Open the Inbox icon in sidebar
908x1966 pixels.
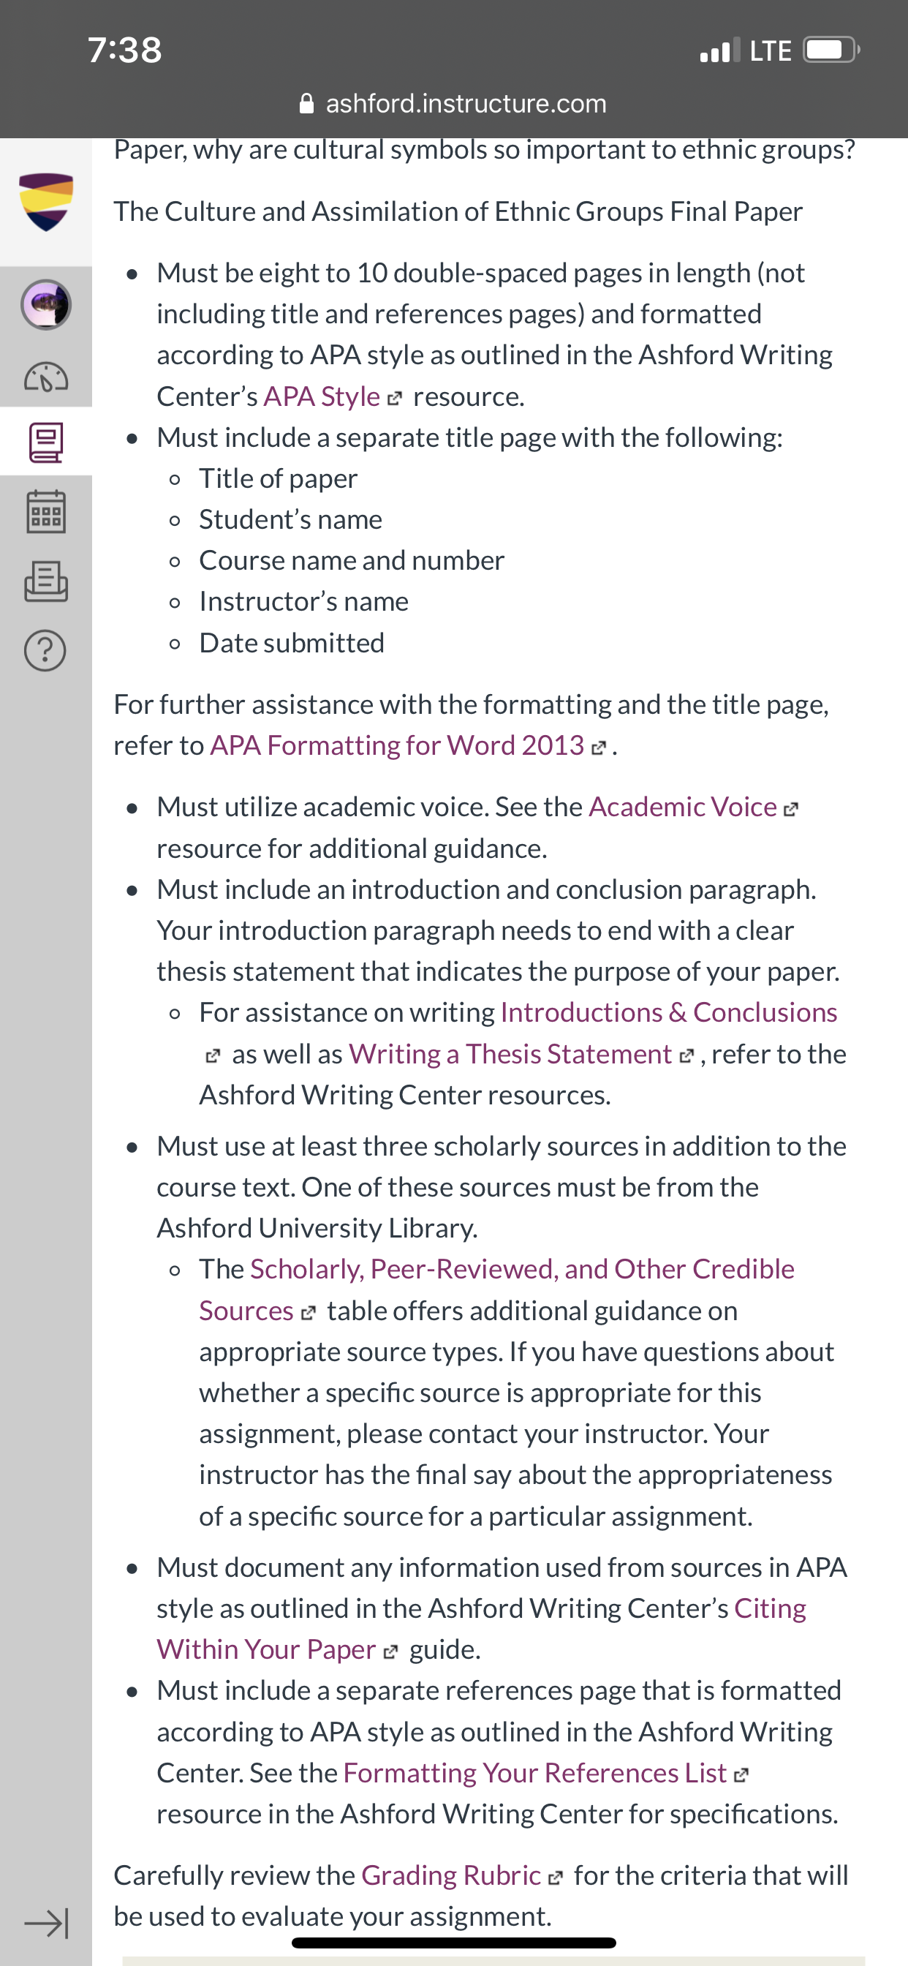pyautogui.click(x=46, y=581)
